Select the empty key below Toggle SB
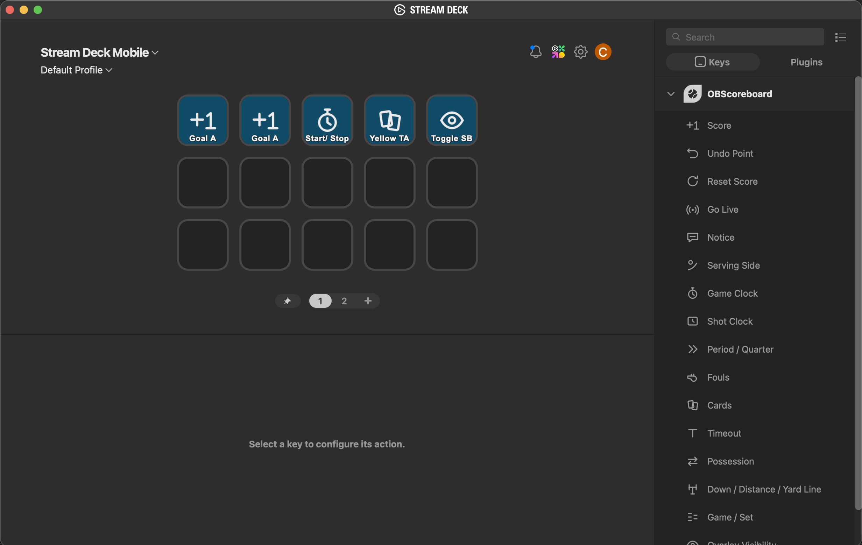 tap(452, 183)
